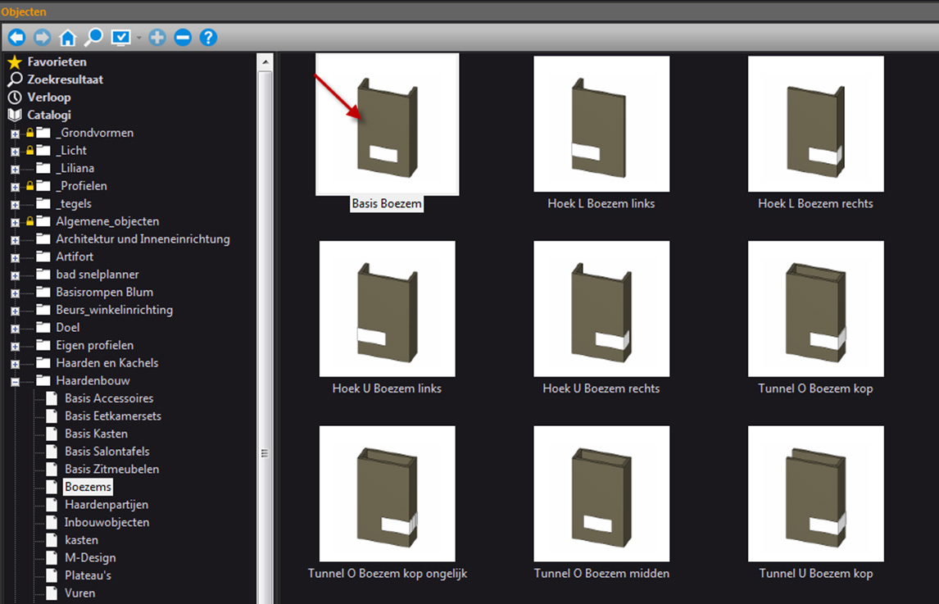Open Verloop via the clock icon
The height and width of the screenshot is (604, 939).
pos(16,97)
